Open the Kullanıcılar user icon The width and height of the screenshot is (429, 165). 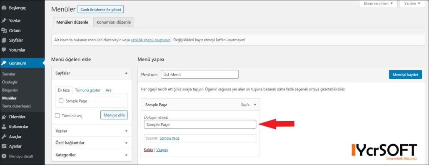tap(4, 127)
